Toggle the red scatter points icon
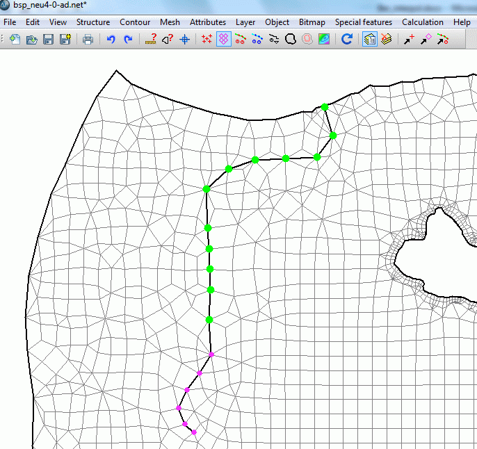This screenshot has height=449, width=477. (x=207, y=39)
